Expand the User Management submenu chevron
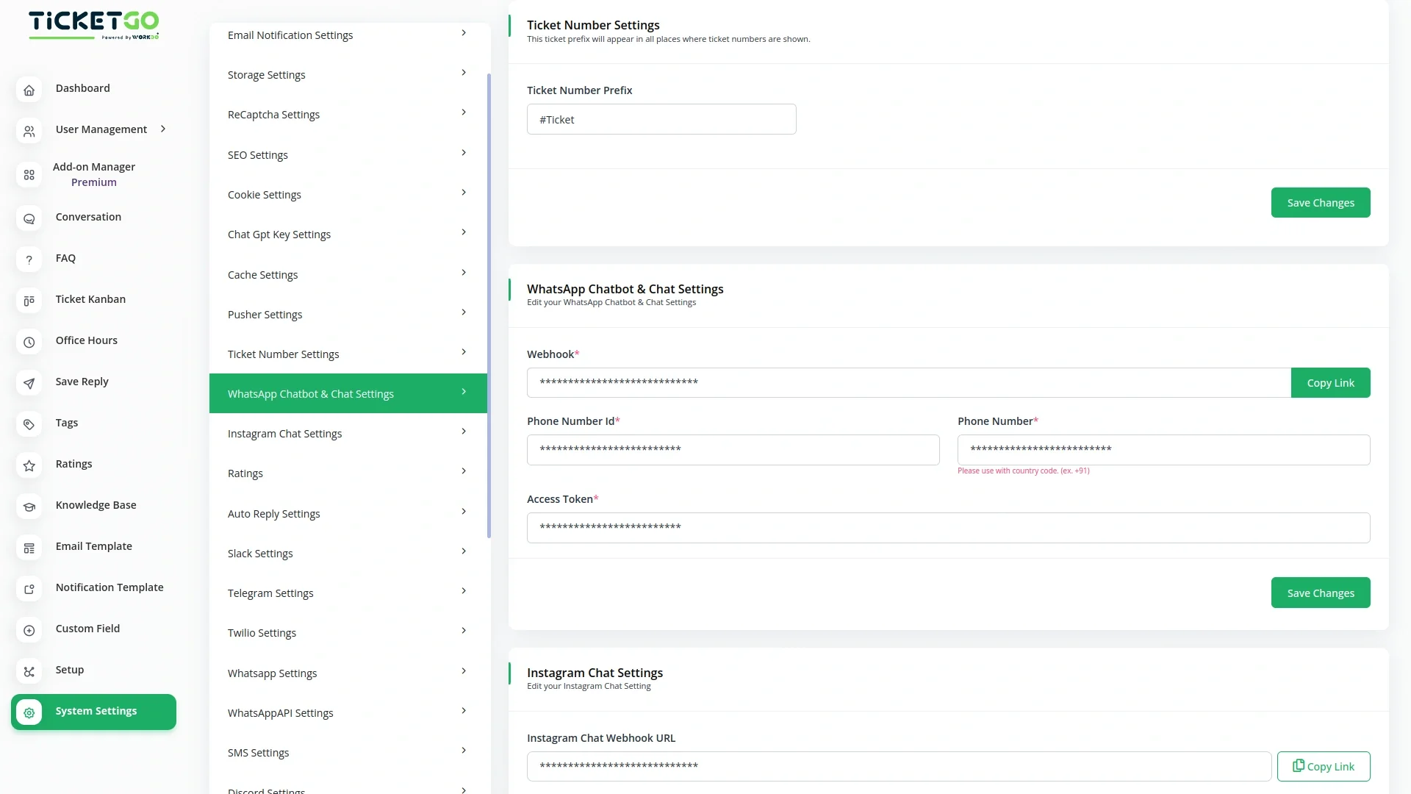 [163, 129]
